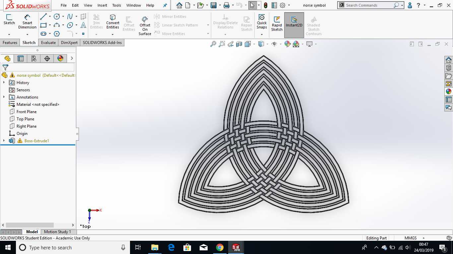Image resolution: width=453 pixels, height=254 pixels.
Task: Switch to Evaluate tab
Action: point(48,43)
